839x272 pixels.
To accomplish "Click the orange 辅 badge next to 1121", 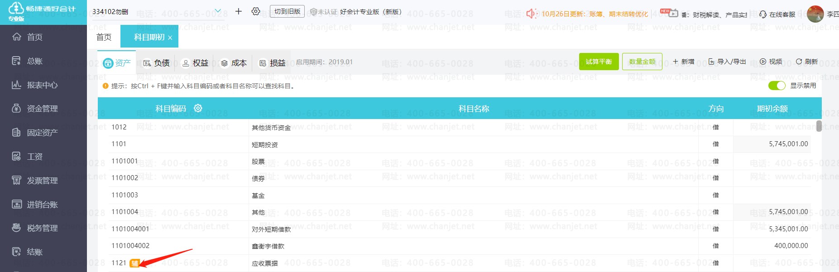I will click(x=134, y=263).
